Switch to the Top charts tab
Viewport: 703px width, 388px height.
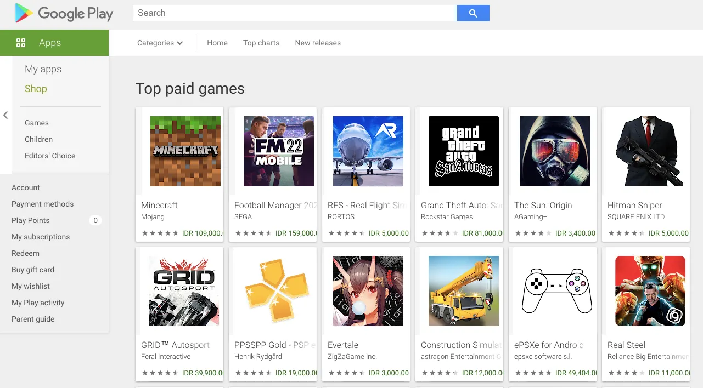[261, 43]
